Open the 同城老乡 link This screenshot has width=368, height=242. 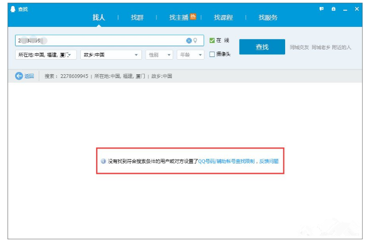(321, 47)
